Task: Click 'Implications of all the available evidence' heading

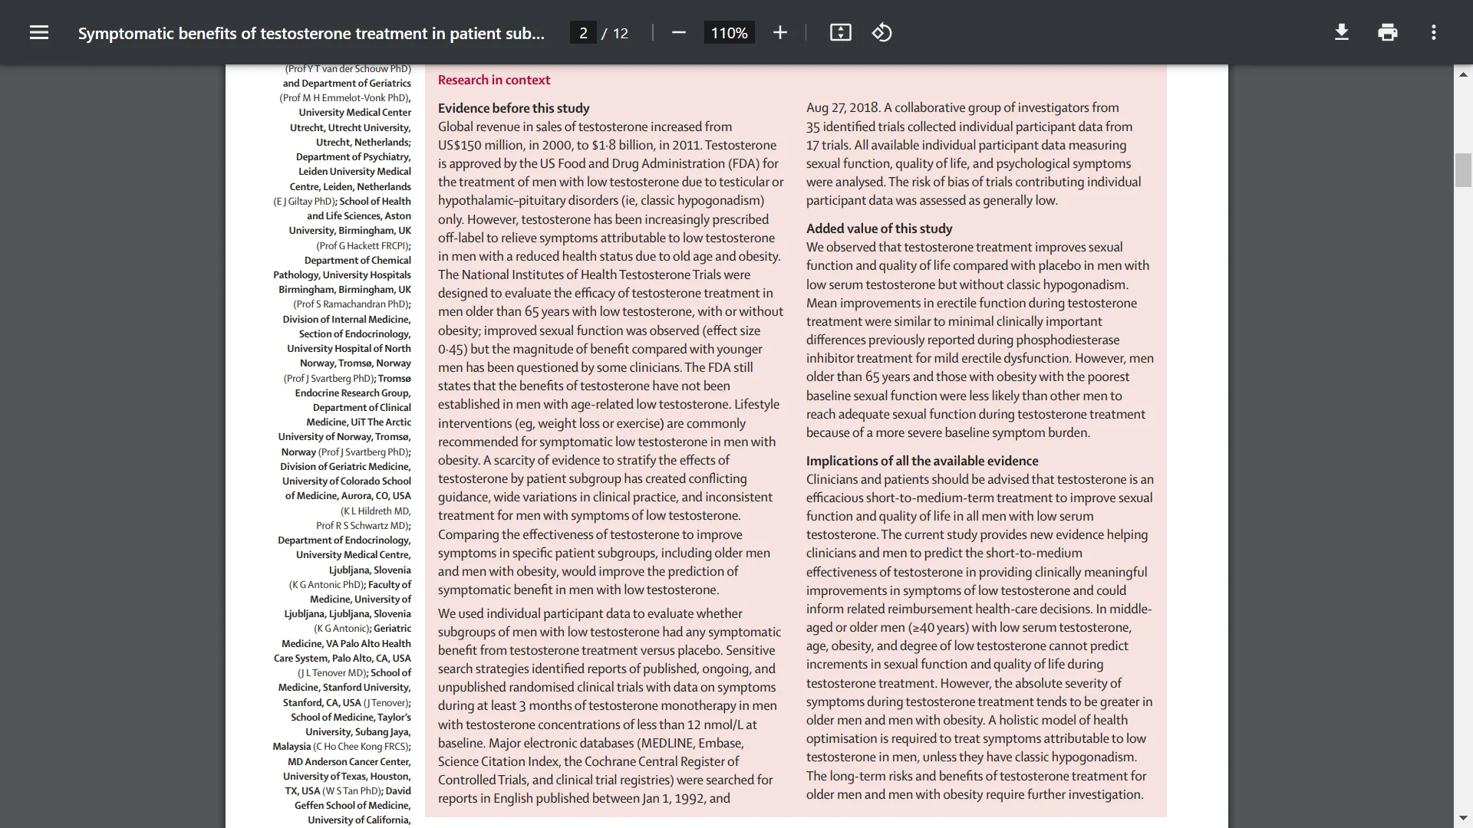Action: coord(922,461)
